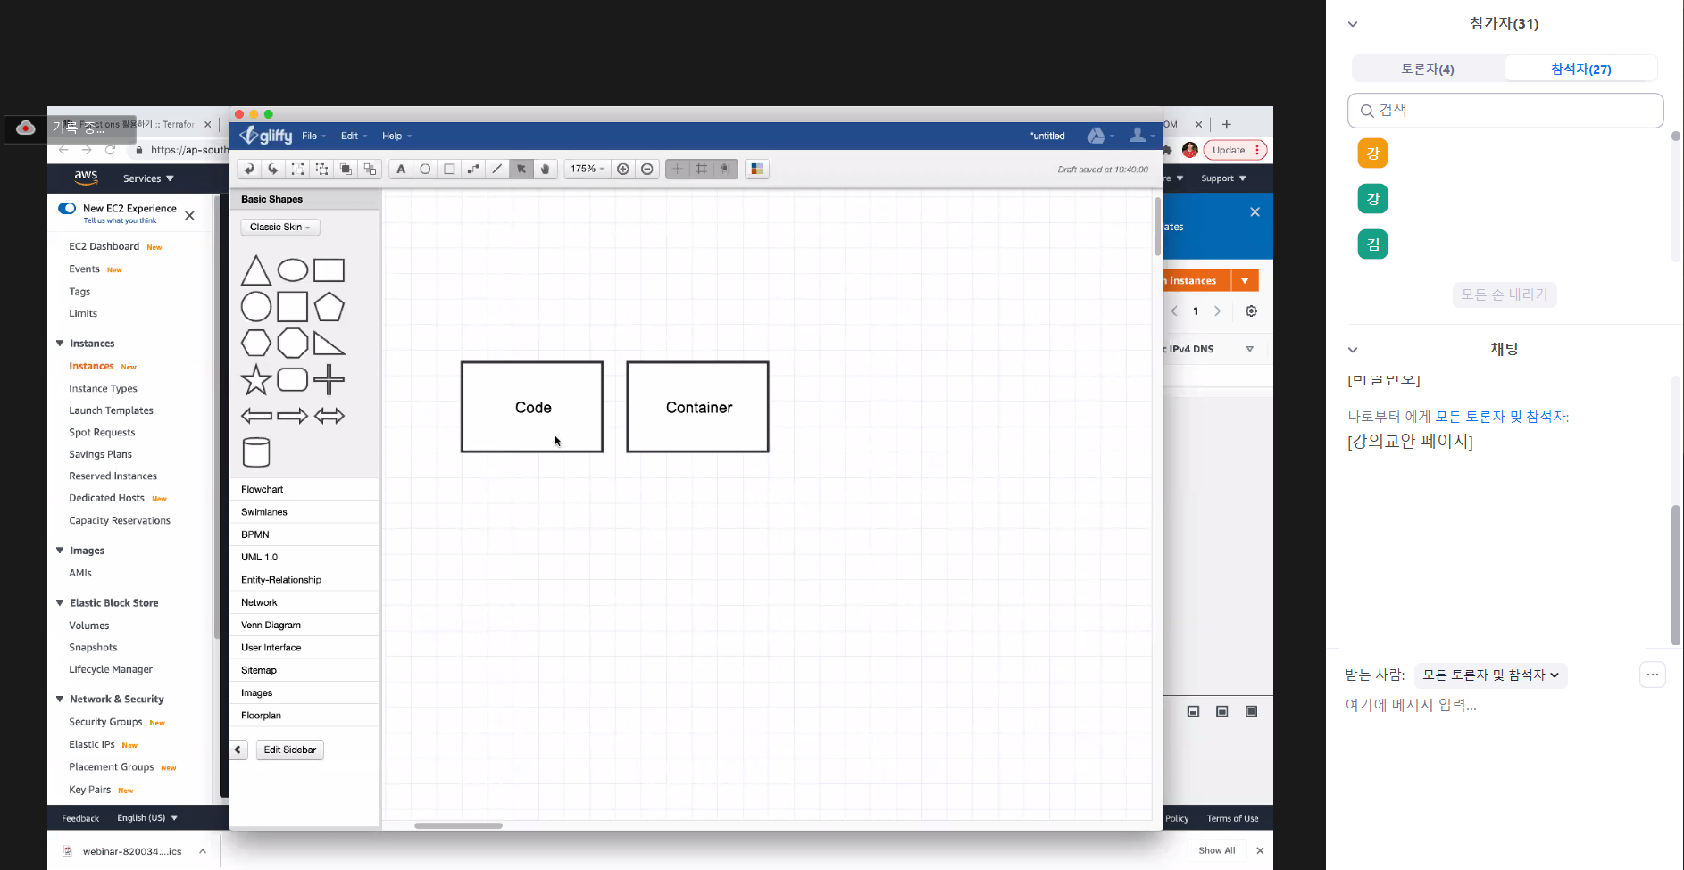Screen dimensions: 1684x870
Task: Activate the Pan hand tool
Action: click(546, 169)
